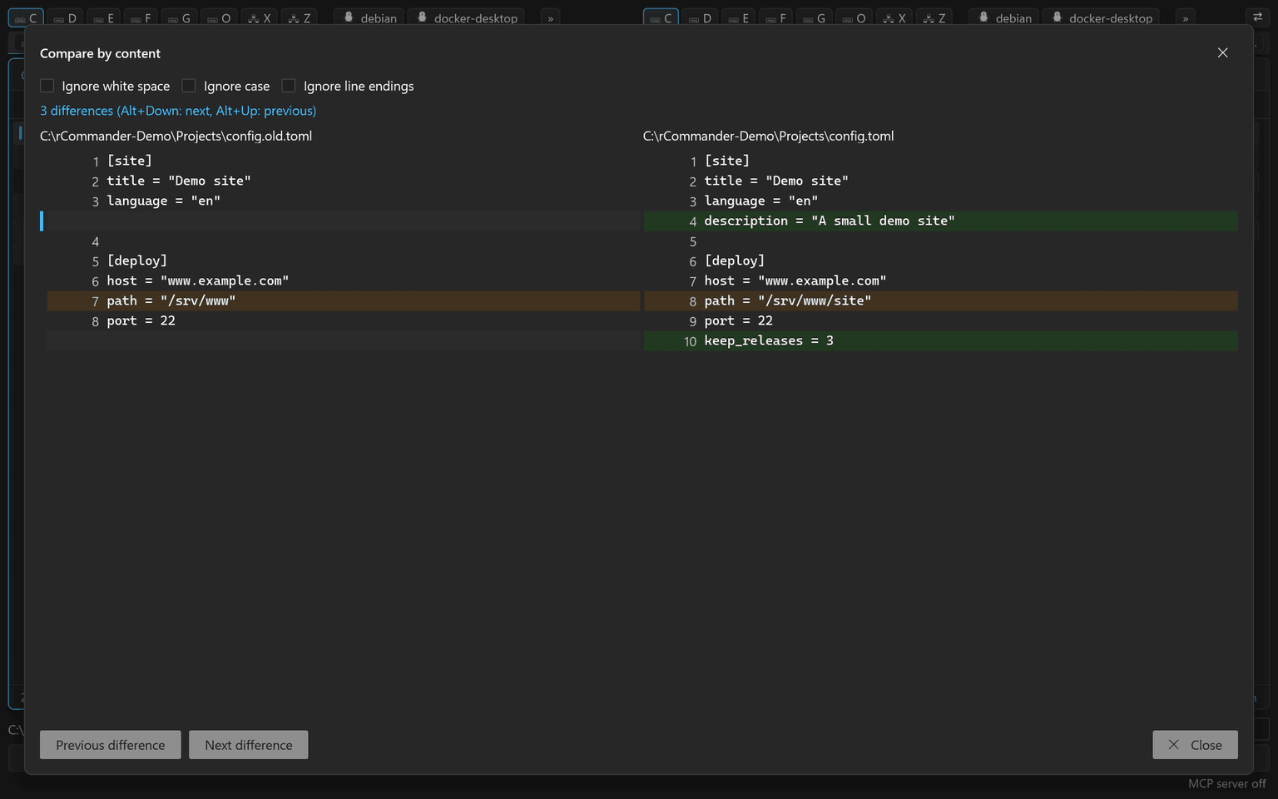Jump to the Previous difference
1278x799 pixels.
[110, 745]
